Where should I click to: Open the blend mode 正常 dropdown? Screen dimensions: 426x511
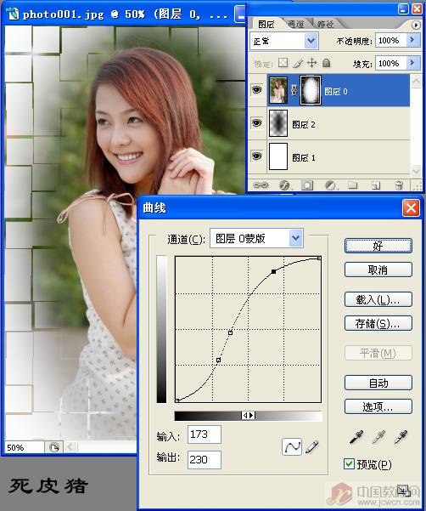point(311,41)
